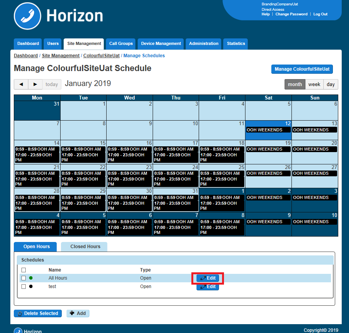Click the Add schedule button
Screen dimensions: 349x333
click(78, 313)
